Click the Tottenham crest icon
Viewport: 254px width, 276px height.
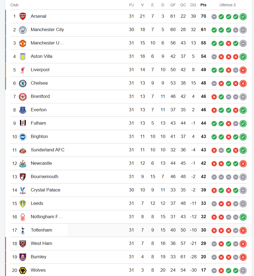[23, 230]
